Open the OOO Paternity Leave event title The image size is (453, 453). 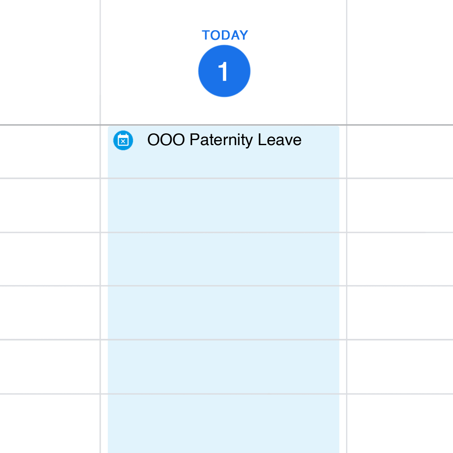pos(224,140)
